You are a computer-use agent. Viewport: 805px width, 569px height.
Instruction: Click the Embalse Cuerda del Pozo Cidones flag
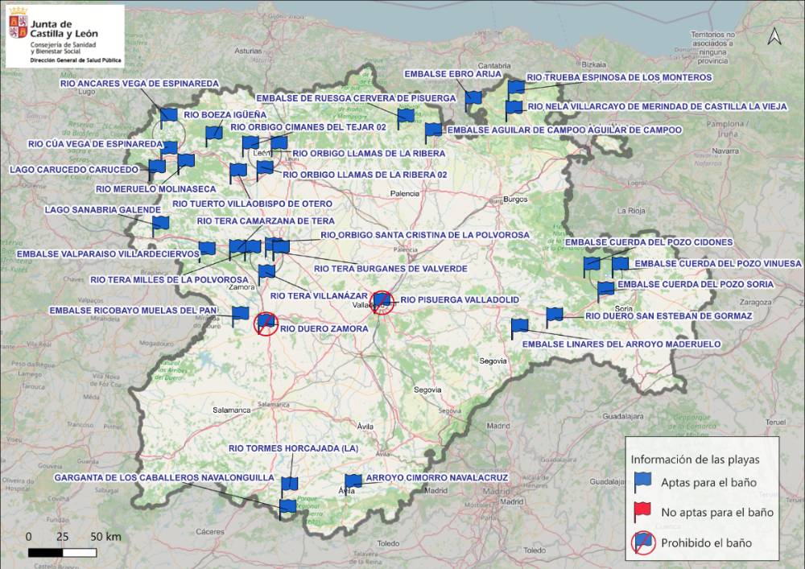point(592,267)
